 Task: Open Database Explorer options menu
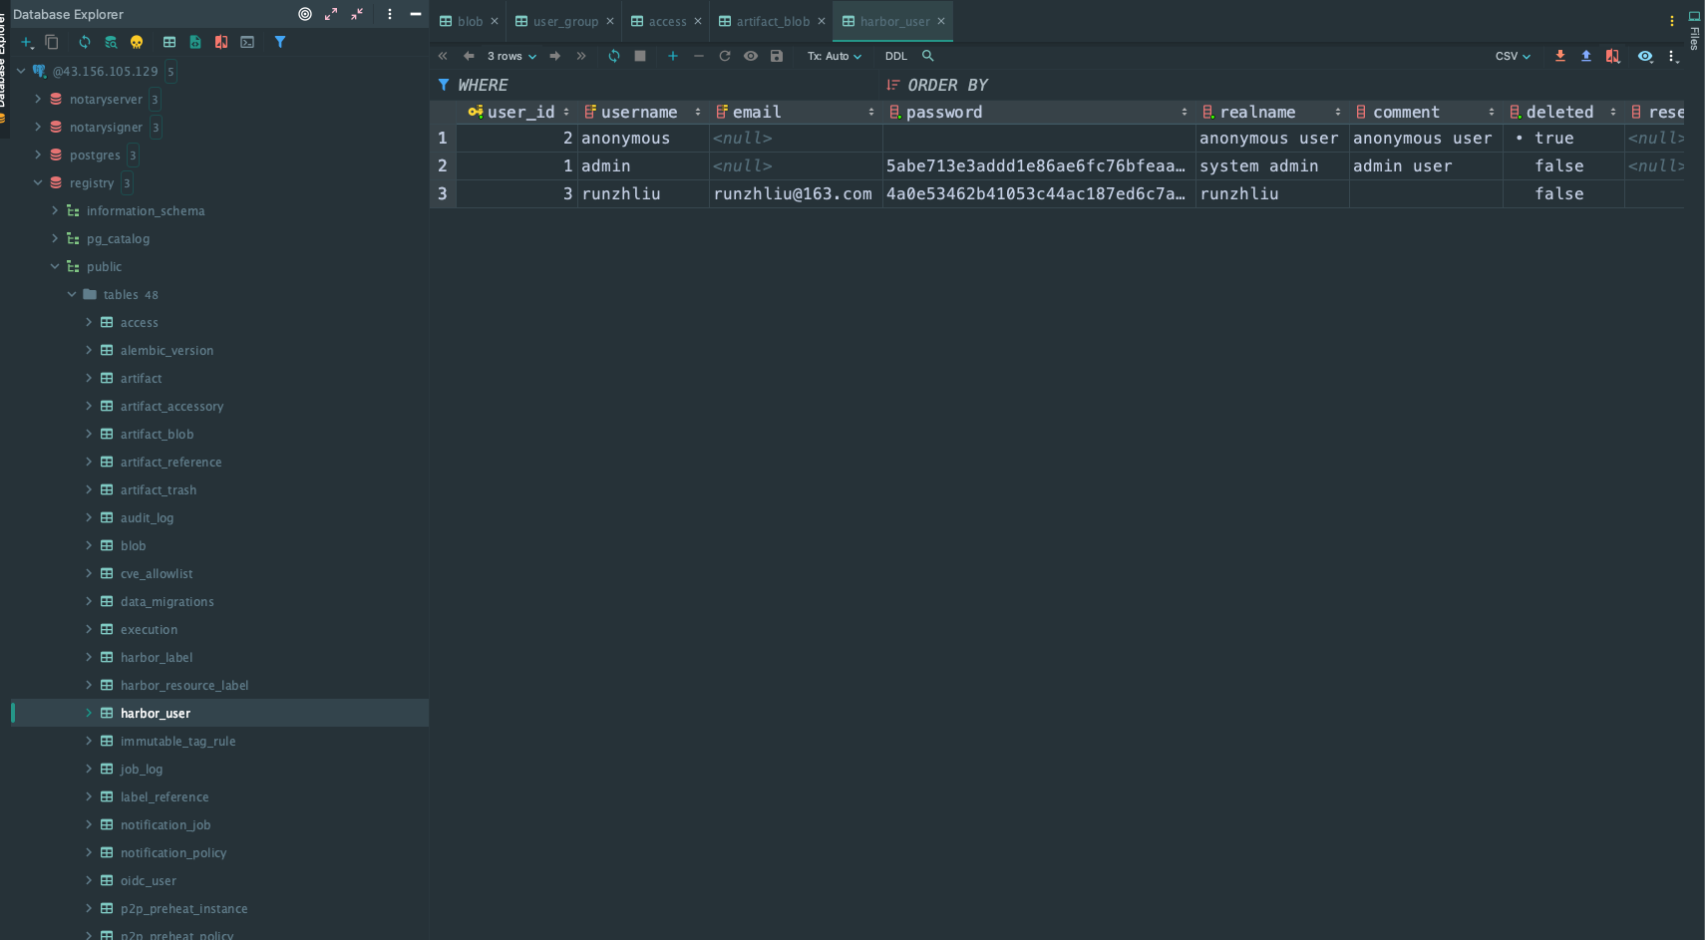(390, 14)
